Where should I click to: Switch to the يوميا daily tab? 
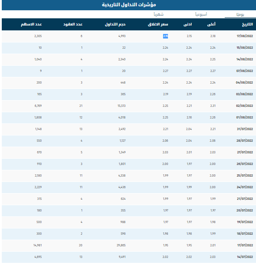tap(240, 15)
